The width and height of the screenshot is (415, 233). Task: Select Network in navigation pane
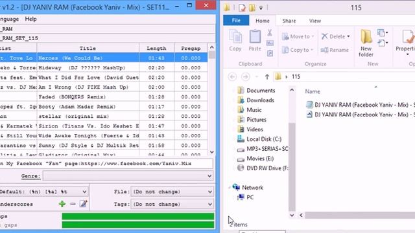pos(248,188)
